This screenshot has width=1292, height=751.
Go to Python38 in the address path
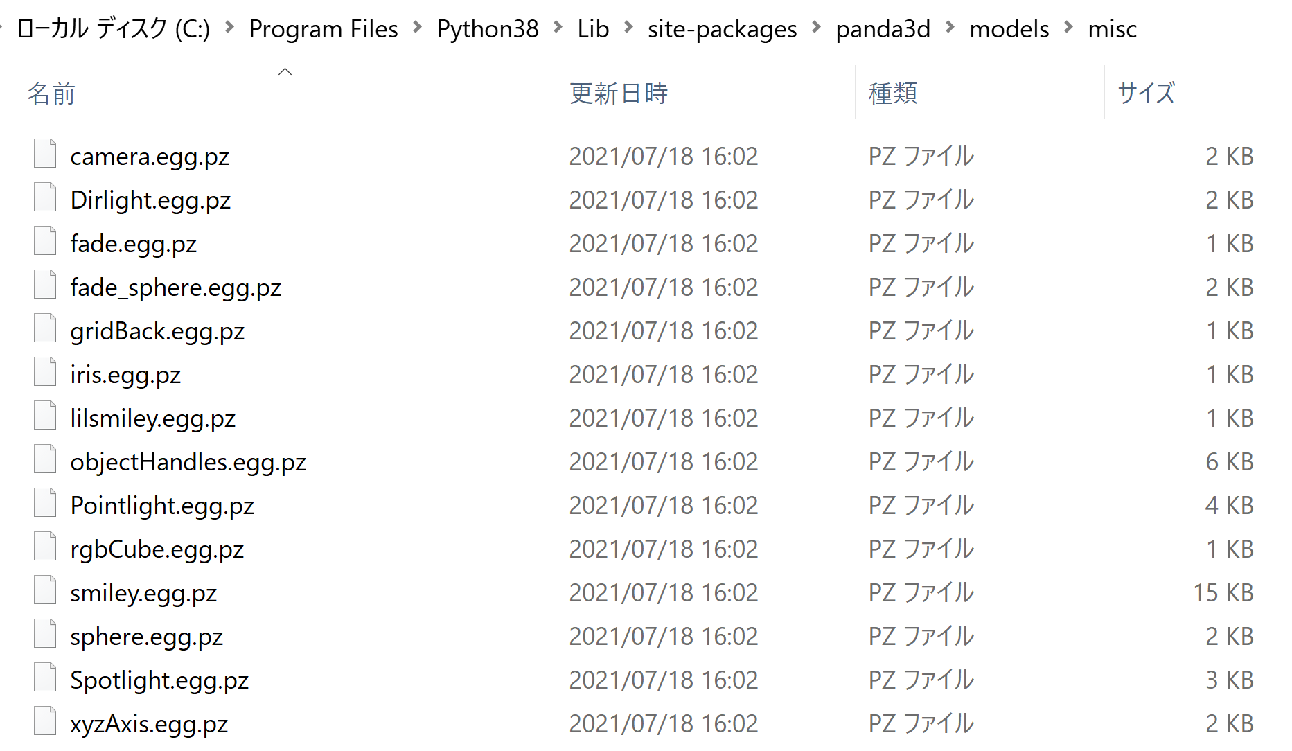487,29
